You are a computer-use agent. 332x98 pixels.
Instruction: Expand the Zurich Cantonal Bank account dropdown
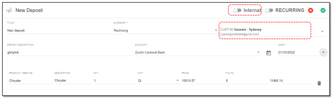(x=259, y=52)
